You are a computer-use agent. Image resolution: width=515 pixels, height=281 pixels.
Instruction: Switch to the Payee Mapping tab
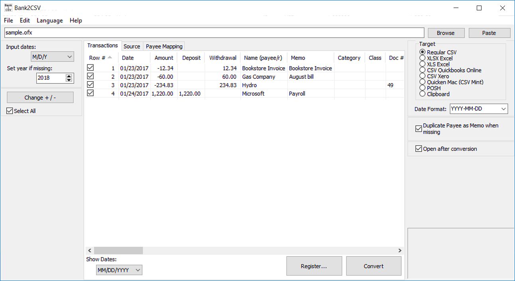[164, 46]
